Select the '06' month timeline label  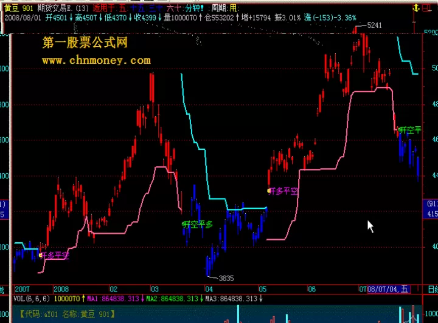point(311,289)
